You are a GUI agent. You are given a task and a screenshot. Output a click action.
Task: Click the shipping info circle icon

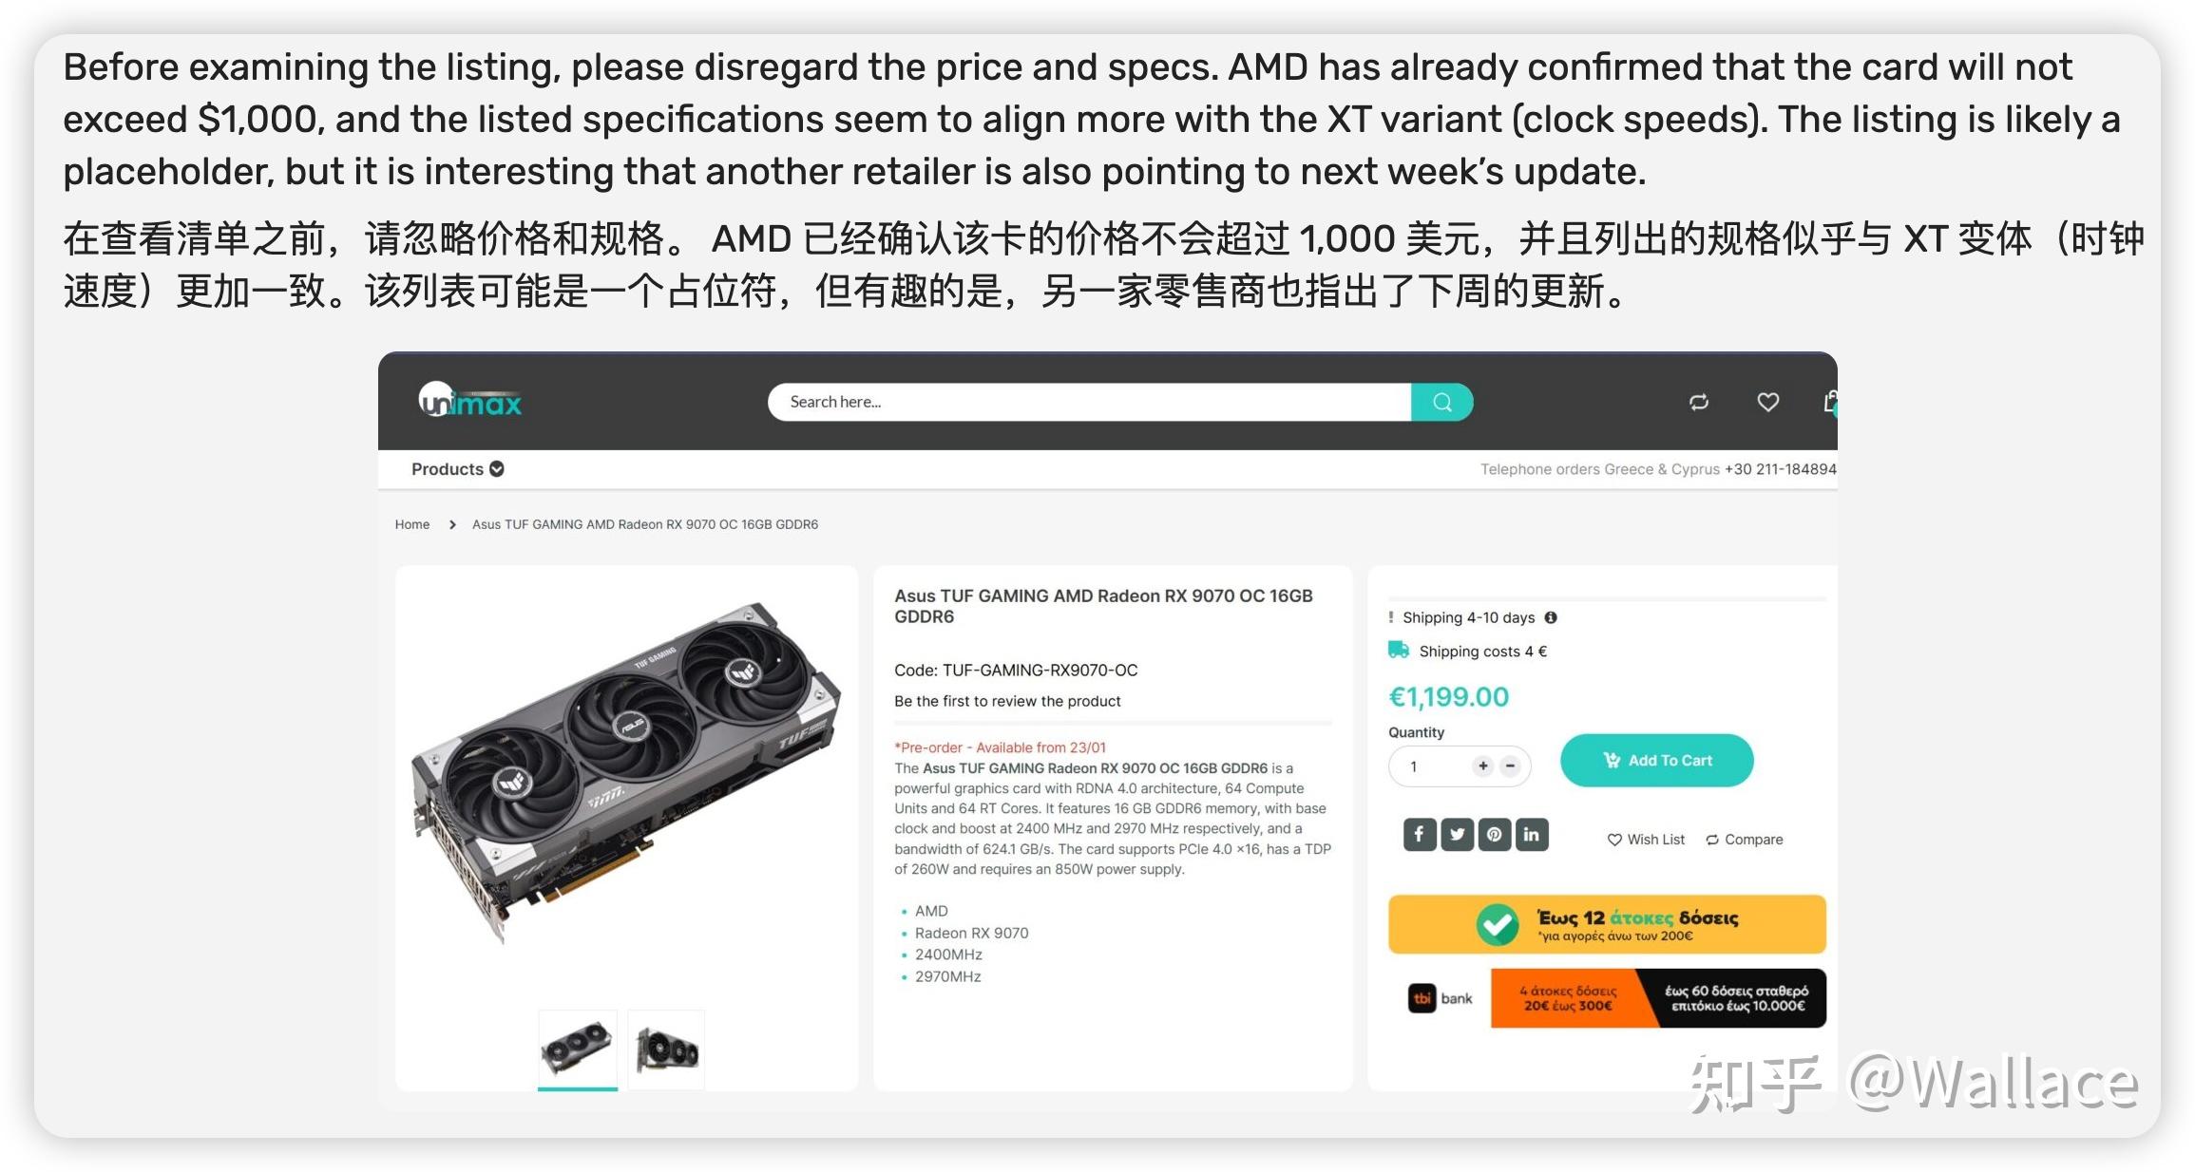click(1551, 617)
